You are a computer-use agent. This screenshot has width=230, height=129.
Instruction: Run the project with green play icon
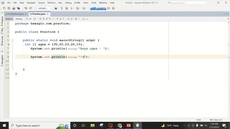(72, 8)
